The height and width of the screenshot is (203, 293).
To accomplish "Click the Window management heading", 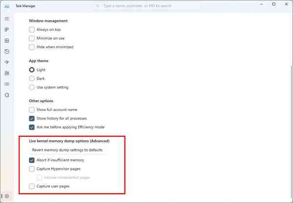I will [x=48, y=21].
